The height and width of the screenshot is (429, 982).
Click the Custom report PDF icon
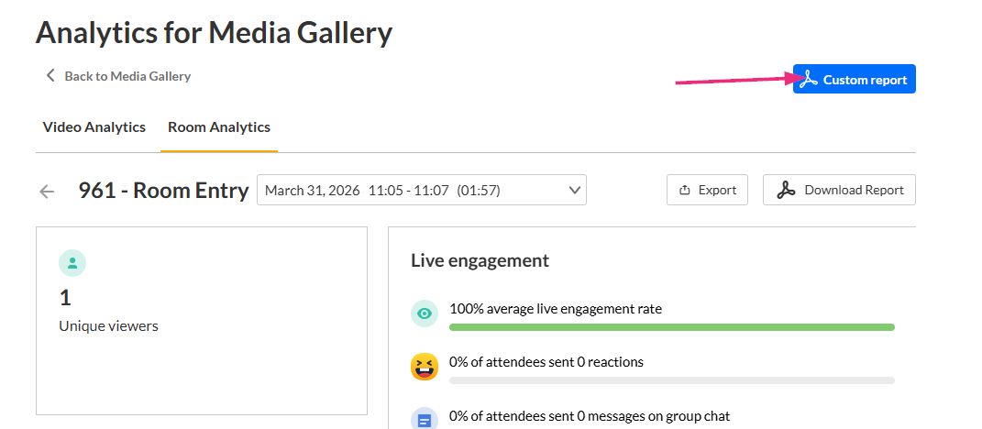808,80
